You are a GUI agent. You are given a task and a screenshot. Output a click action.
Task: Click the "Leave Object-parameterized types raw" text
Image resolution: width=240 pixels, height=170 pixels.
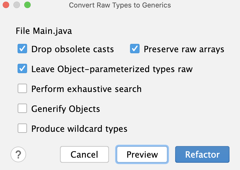(112, 69)
